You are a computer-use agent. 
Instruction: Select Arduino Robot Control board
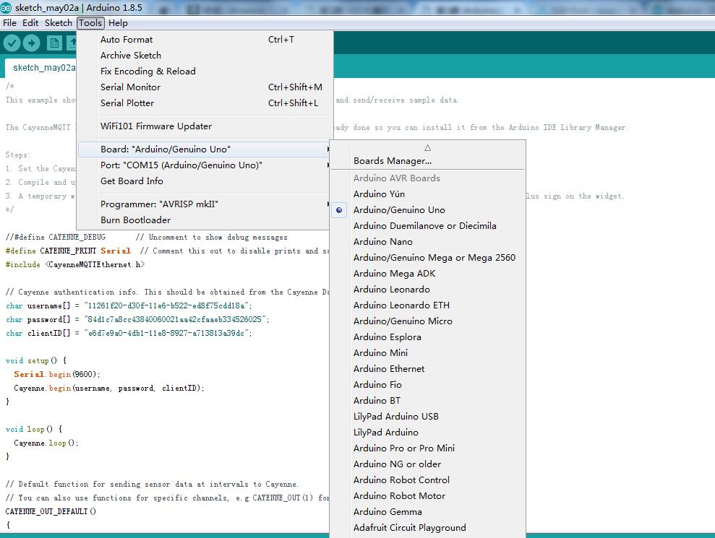[428, 480]
